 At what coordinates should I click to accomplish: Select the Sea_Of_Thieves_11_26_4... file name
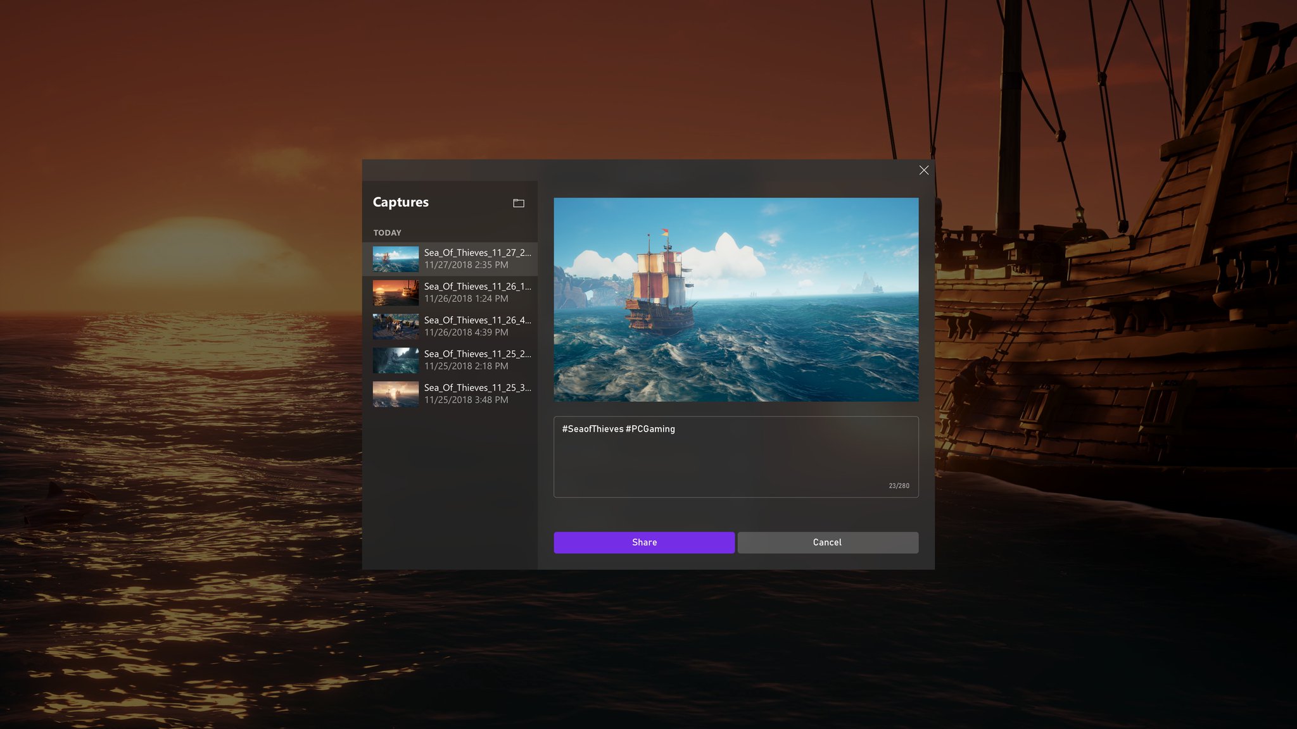477,320
